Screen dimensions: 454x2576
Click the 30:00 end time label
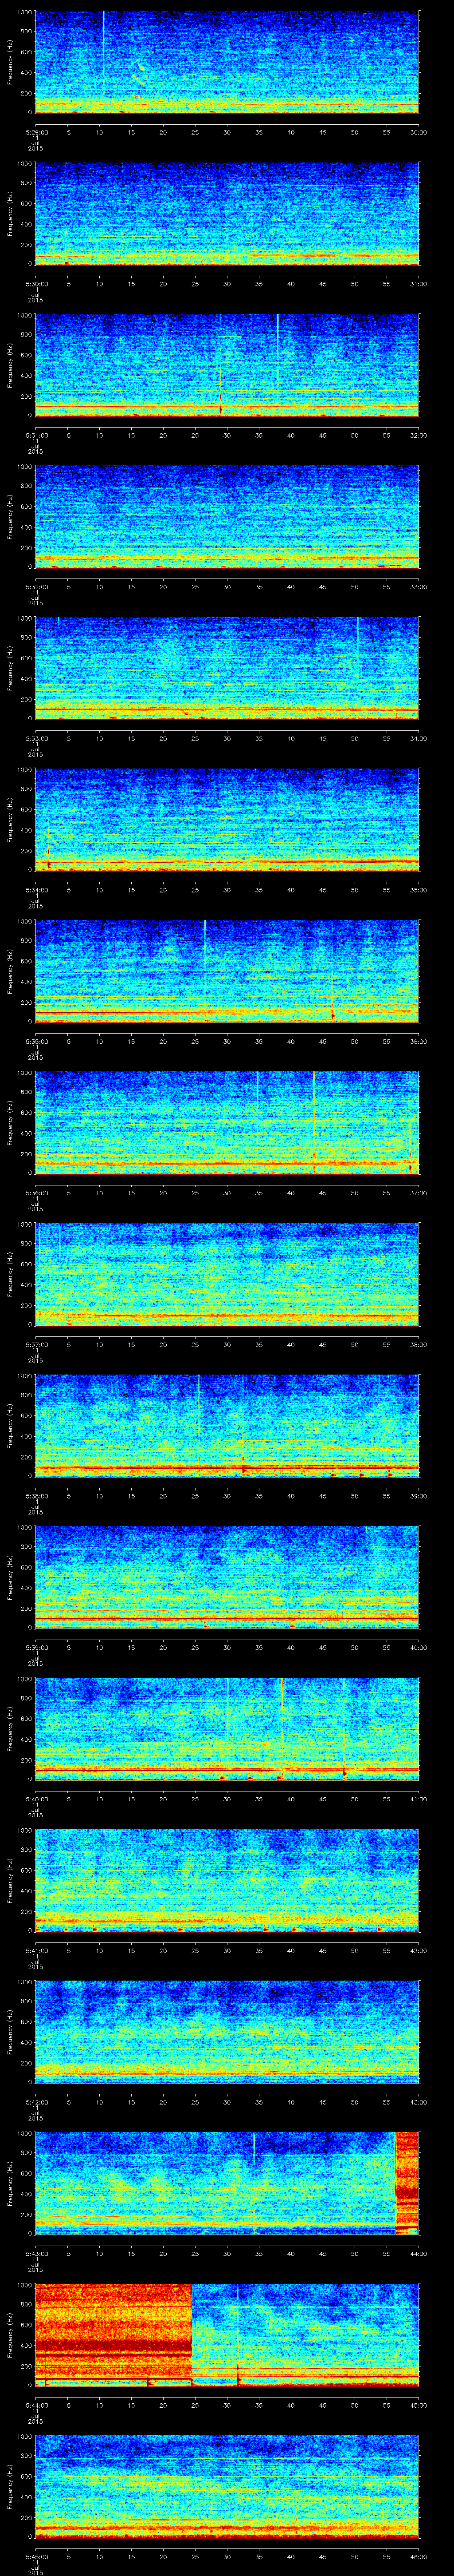(419, 131)
